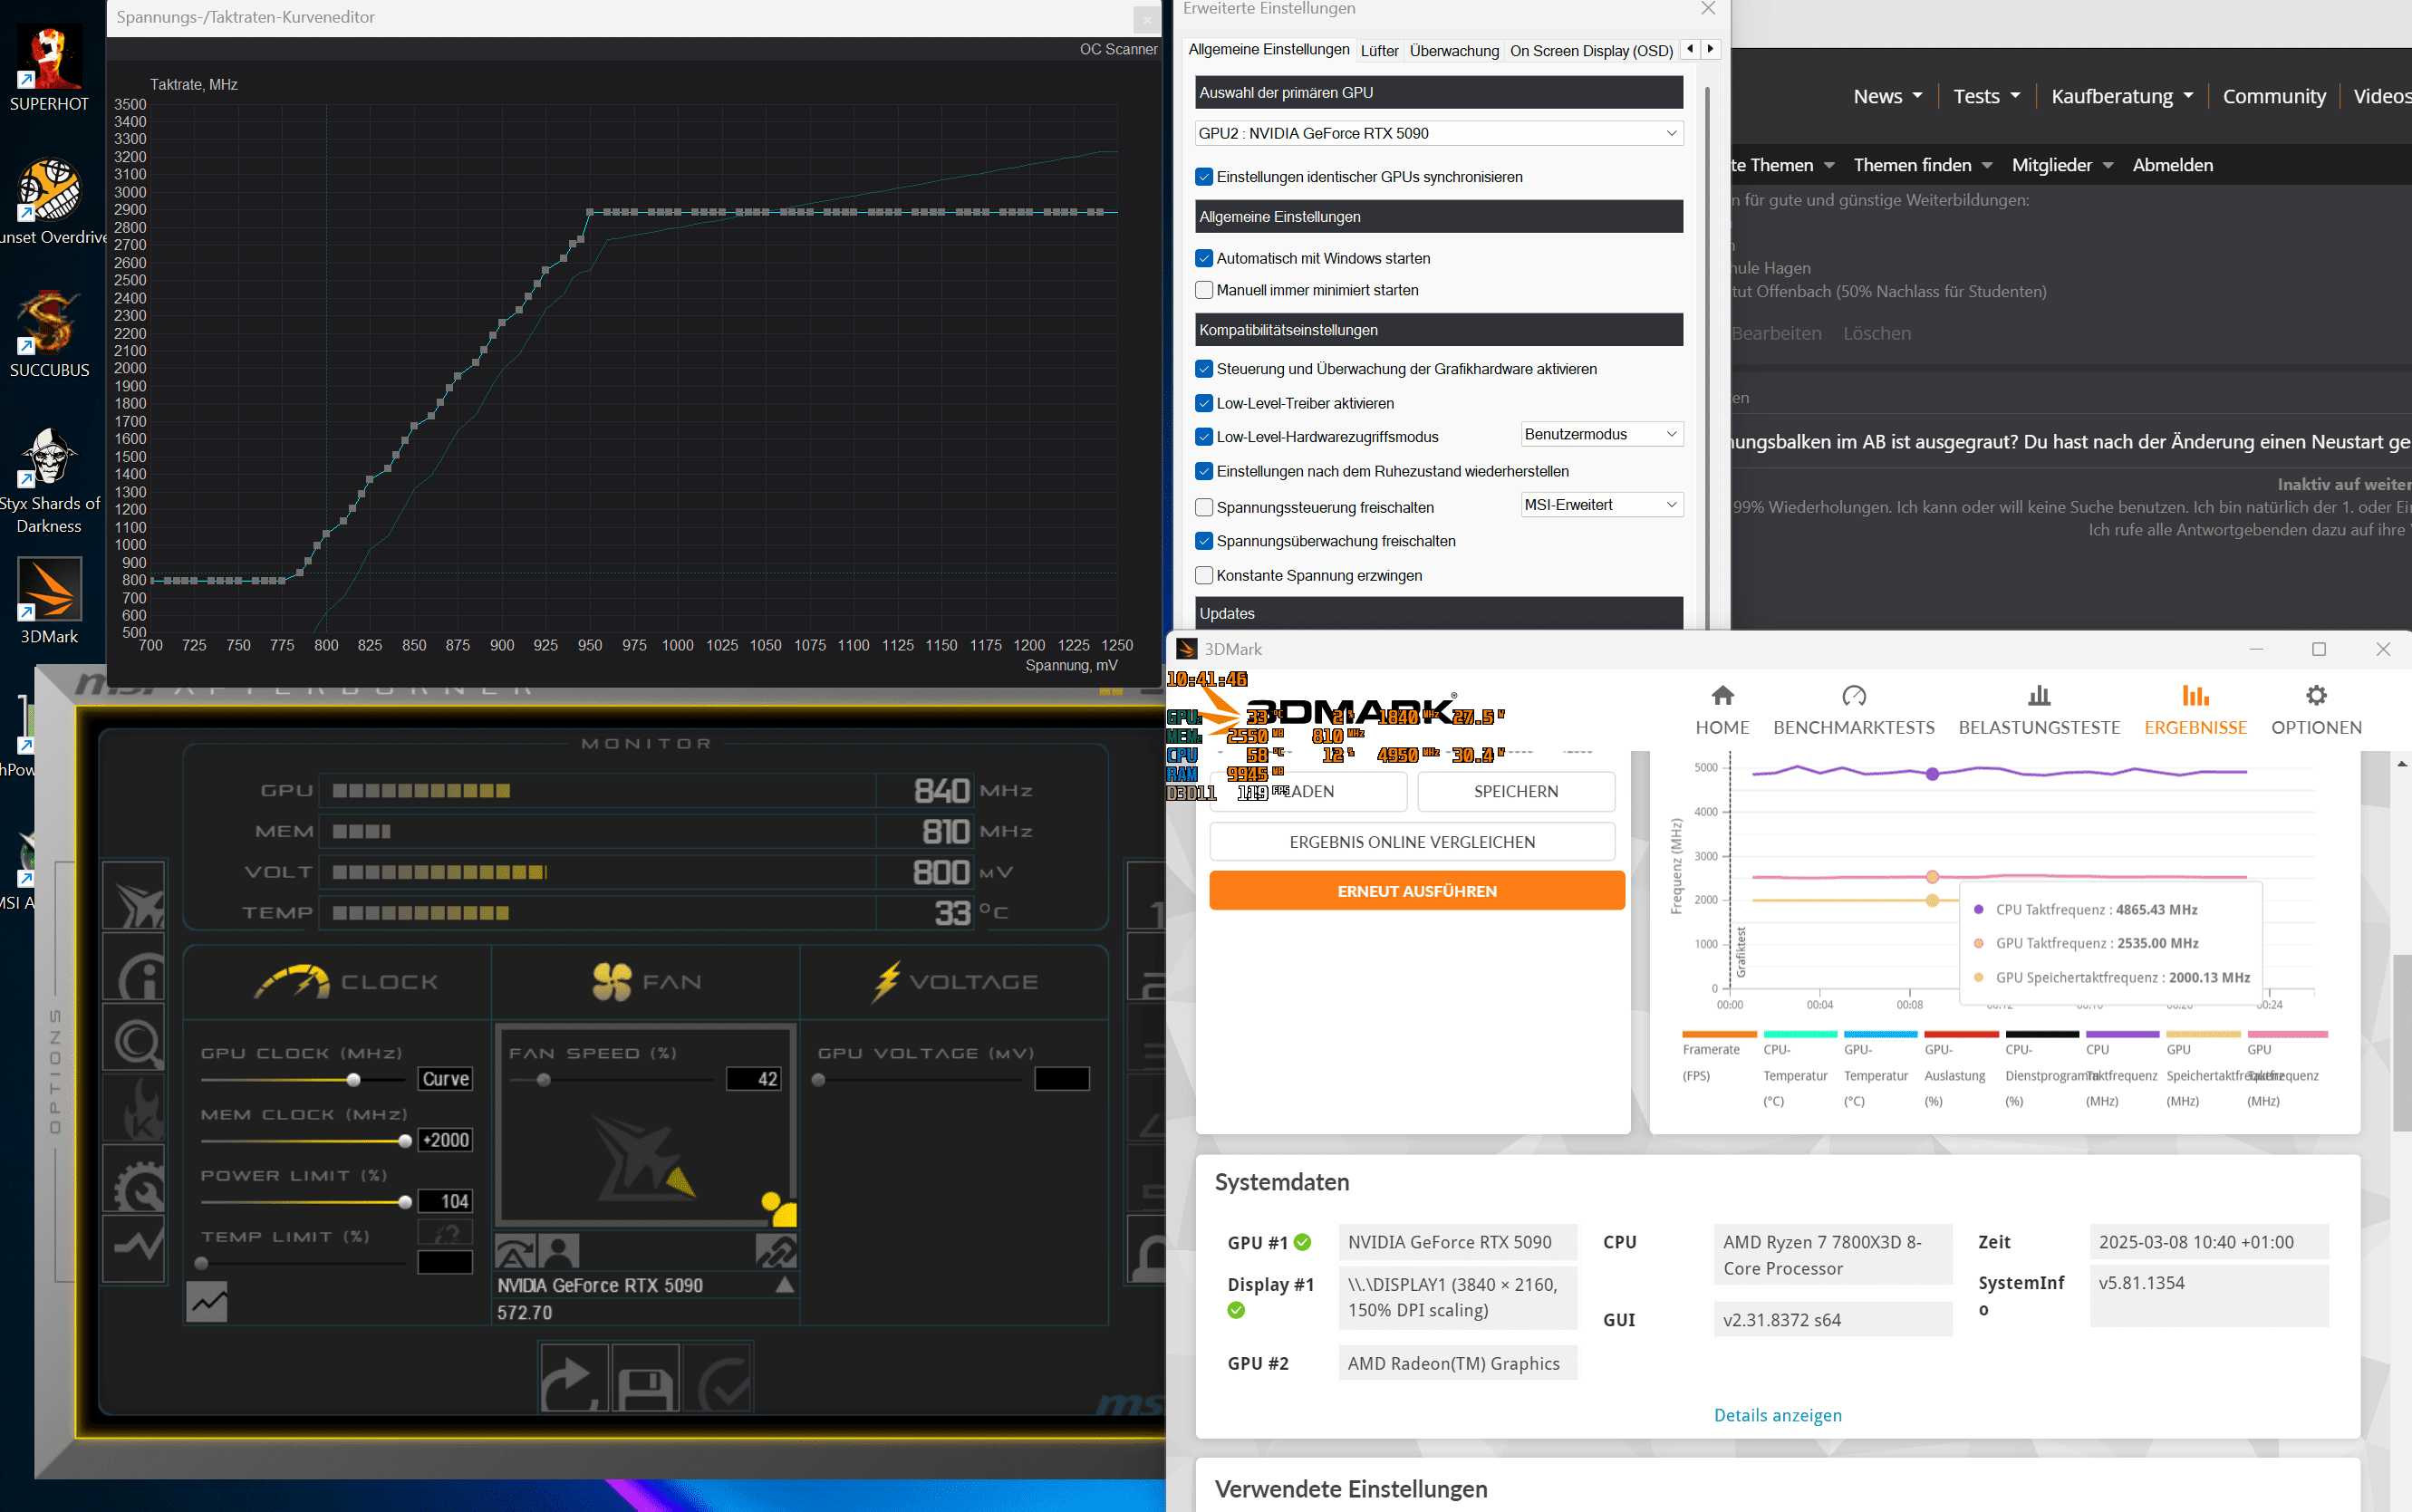Image resolution: width=2412 pixels, height=1512 pixels.
Task: Open the primary GPU selection dropdown
Action: (x=1438, y=134)
